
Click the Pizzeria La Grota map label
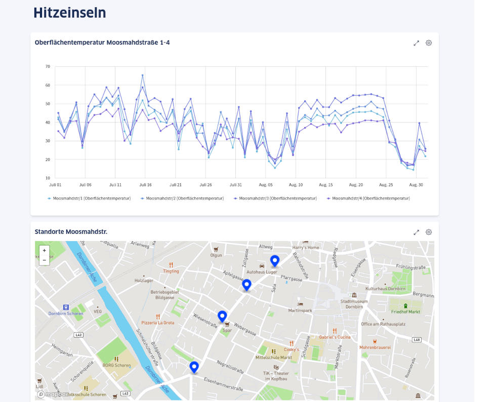(x=157, y=323)
